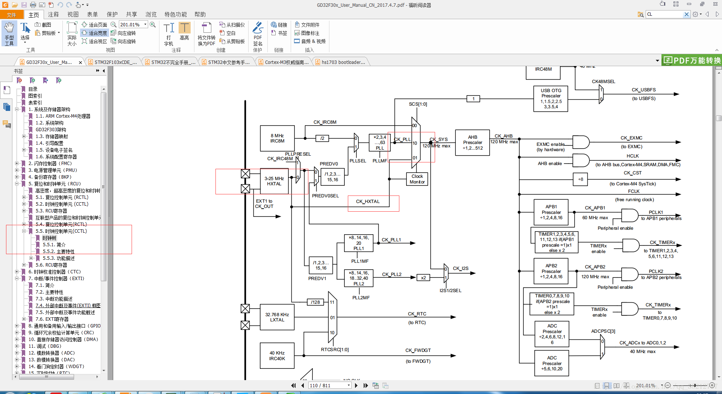Image resolution: width=722 pixels, height=394 pixels.
Task: Rotate the page left (向左旋转)
Action: (123, 33)
